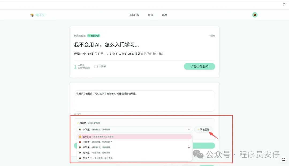Open the user avatar in the header
Image resolution: width=289 pixels, height=166 pixels.
[x=255, y=15]
